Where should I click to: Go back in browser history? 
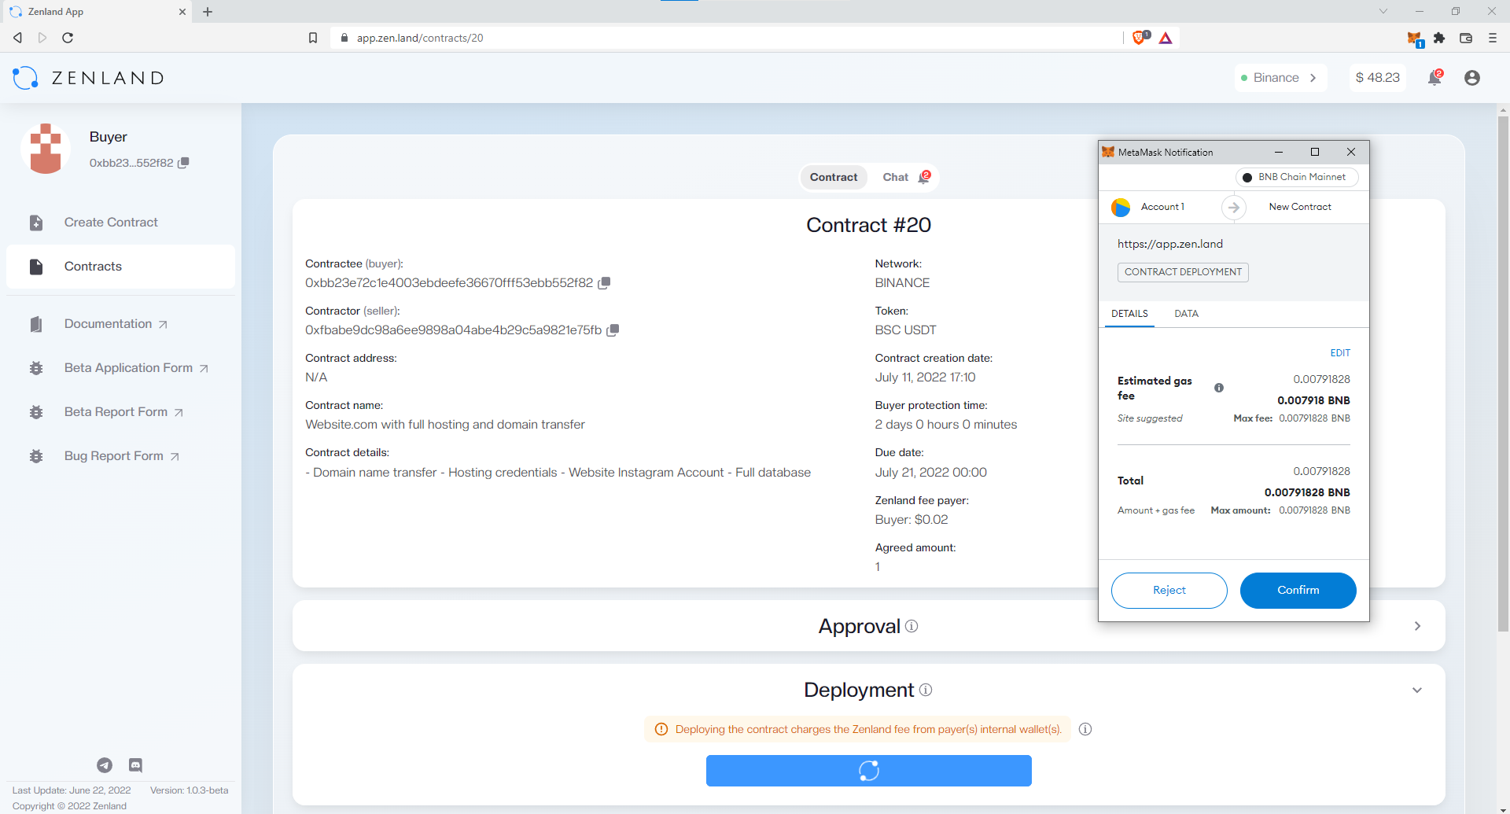click(17, 38)
